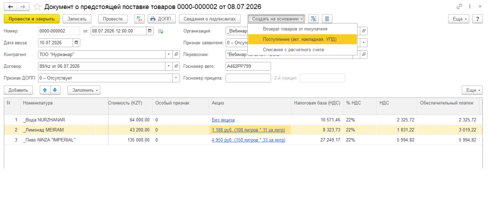This screenshot has height=201, width=489.
Task: Open Договор card icon
Action: [176, 66]
